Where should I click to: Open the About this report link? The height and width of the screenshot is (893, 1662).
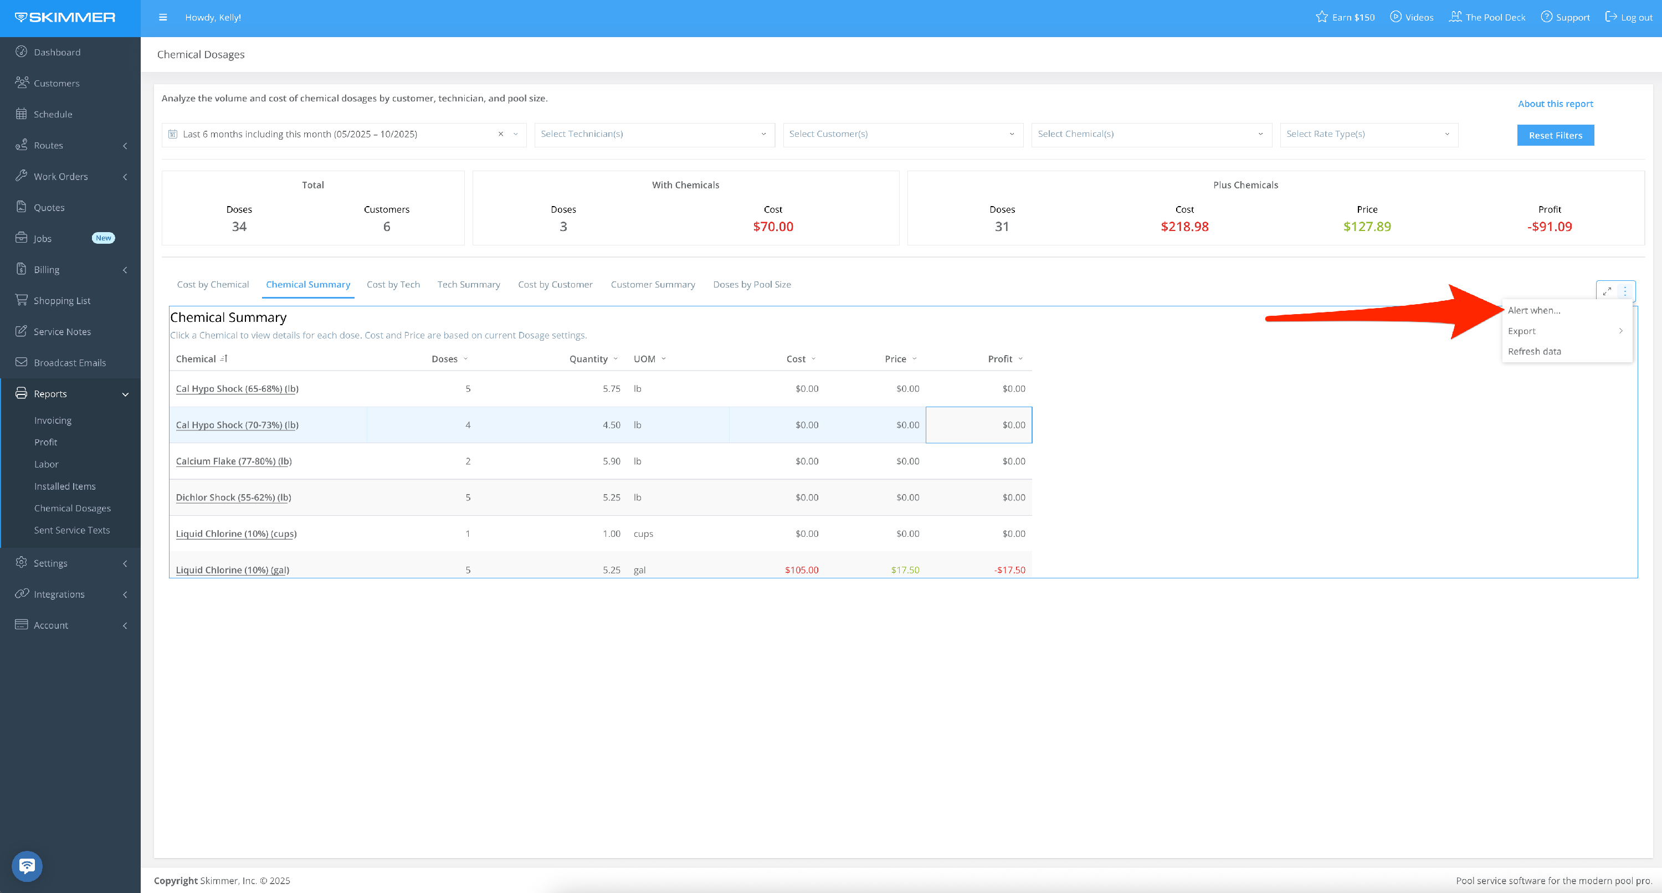coord(1555,104)
